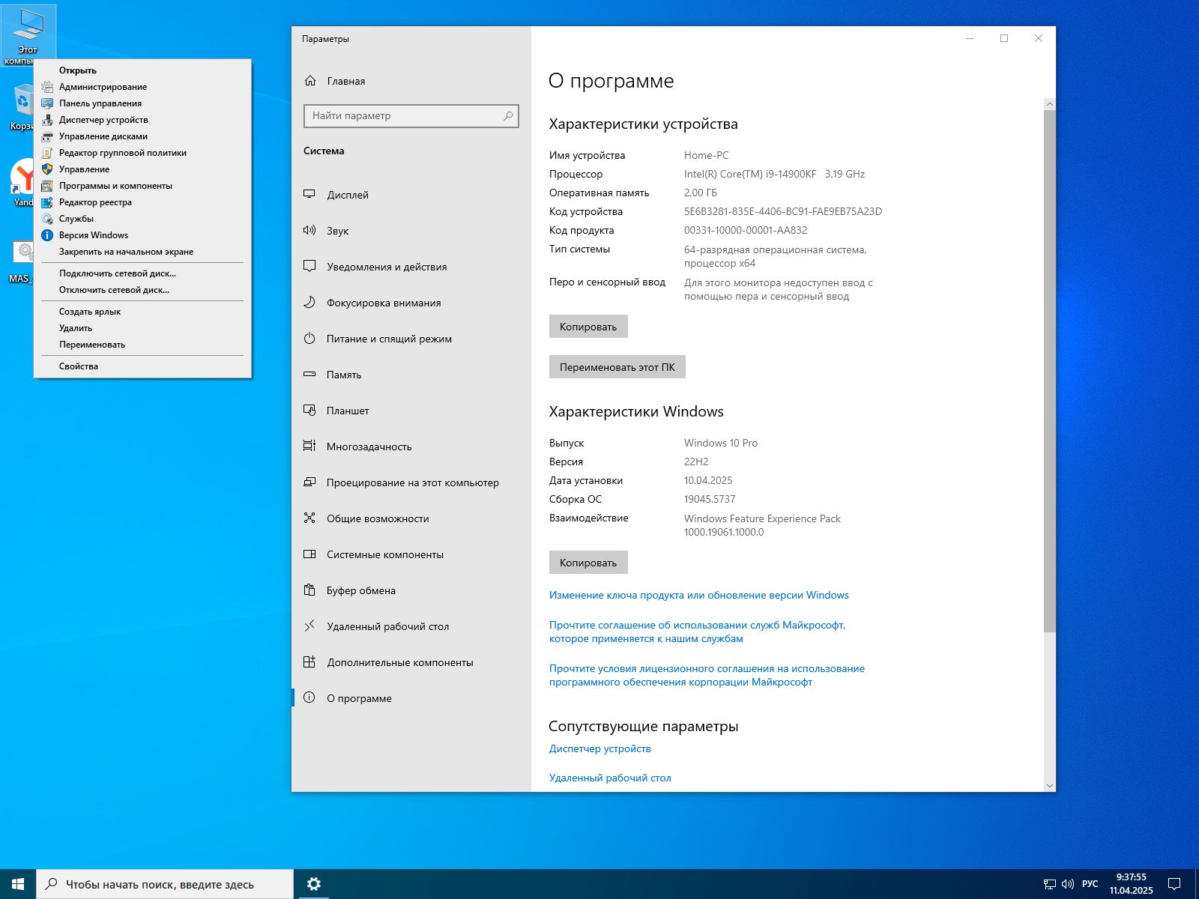Click Копировать under device specifications
This screenshot has height=899, width=1199.
click(588, 327)
